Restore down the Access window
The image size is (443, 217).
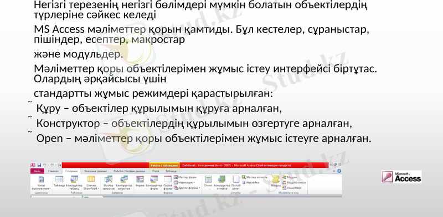[335, 165]
